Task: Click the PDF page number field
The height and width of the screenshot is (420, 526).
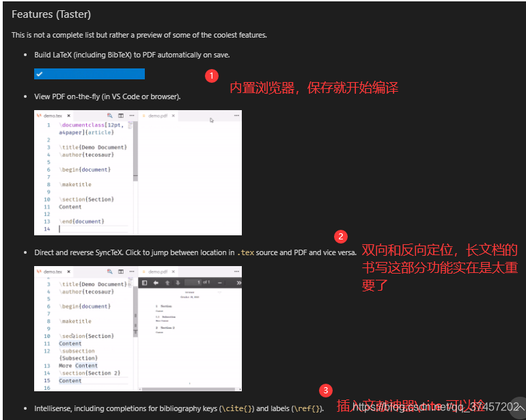Action: pos(193,283)
